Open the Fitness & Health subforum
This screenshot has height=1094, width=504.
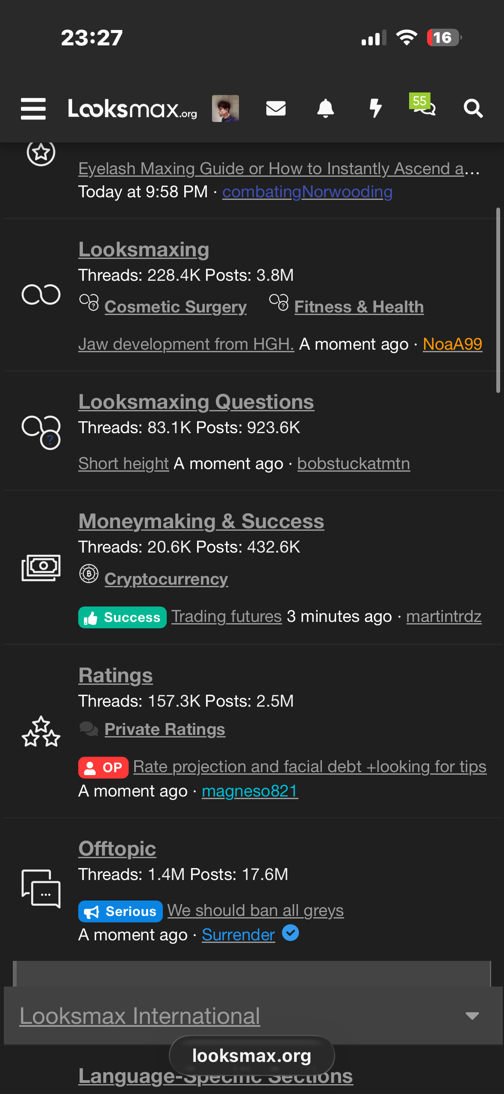tap(359, 306)
